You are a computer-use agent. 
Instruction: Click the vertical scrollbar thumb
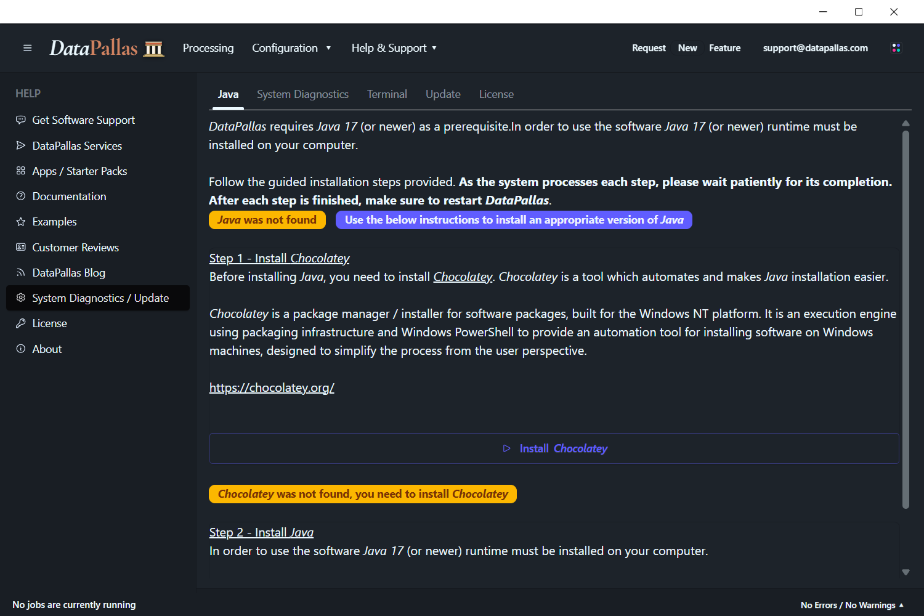coord(906,320)
